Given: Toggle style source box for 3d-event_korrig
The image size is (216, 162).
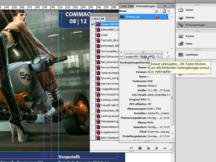Looking at the screenshot, I should pos(93,78).
